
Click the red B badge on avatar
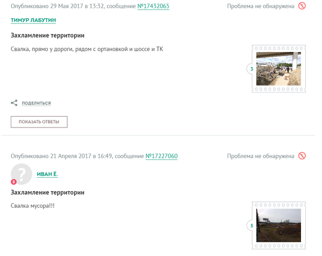coord(14,182)
